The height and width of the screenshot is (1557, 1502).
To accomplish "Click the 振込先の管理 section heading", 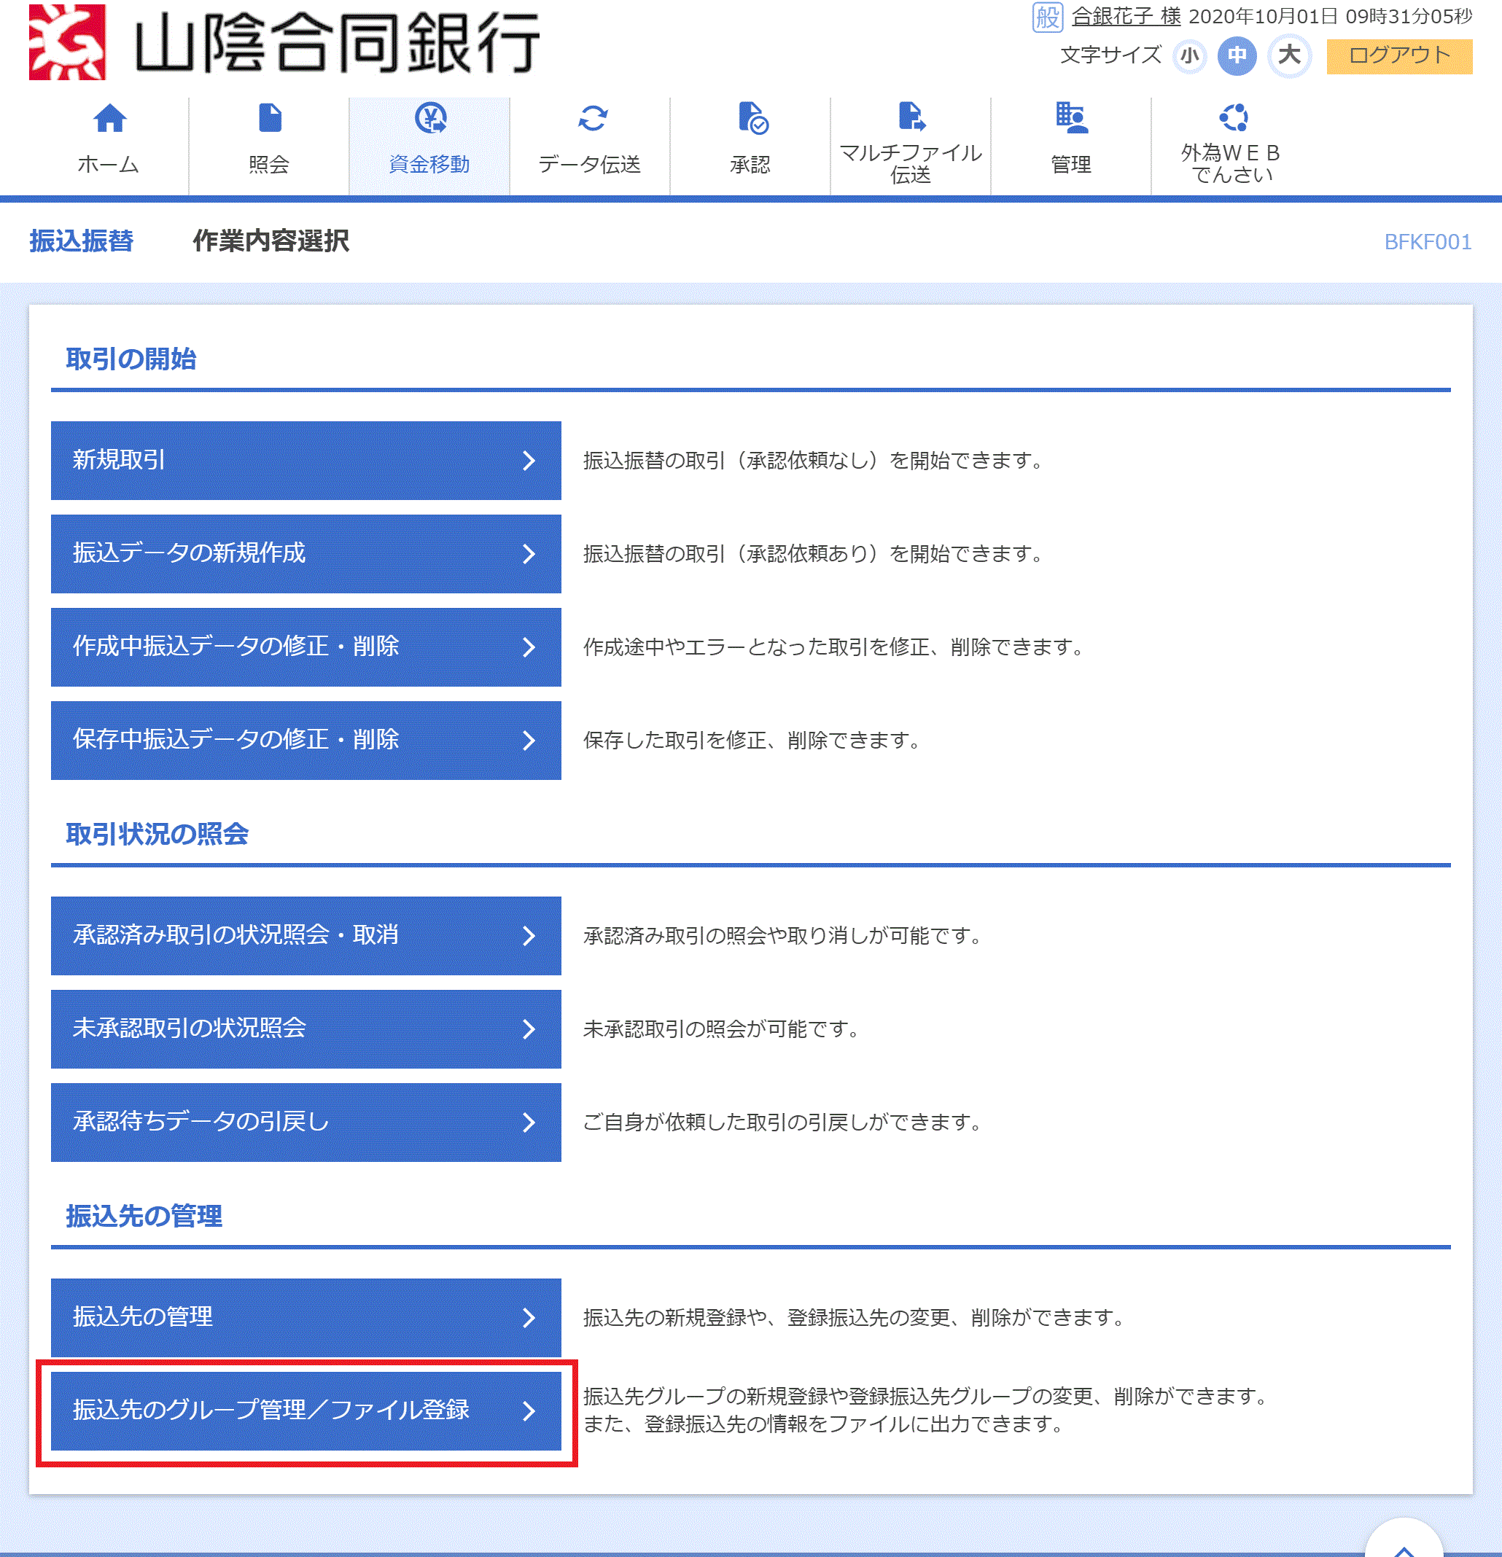I will (144, 1216).
